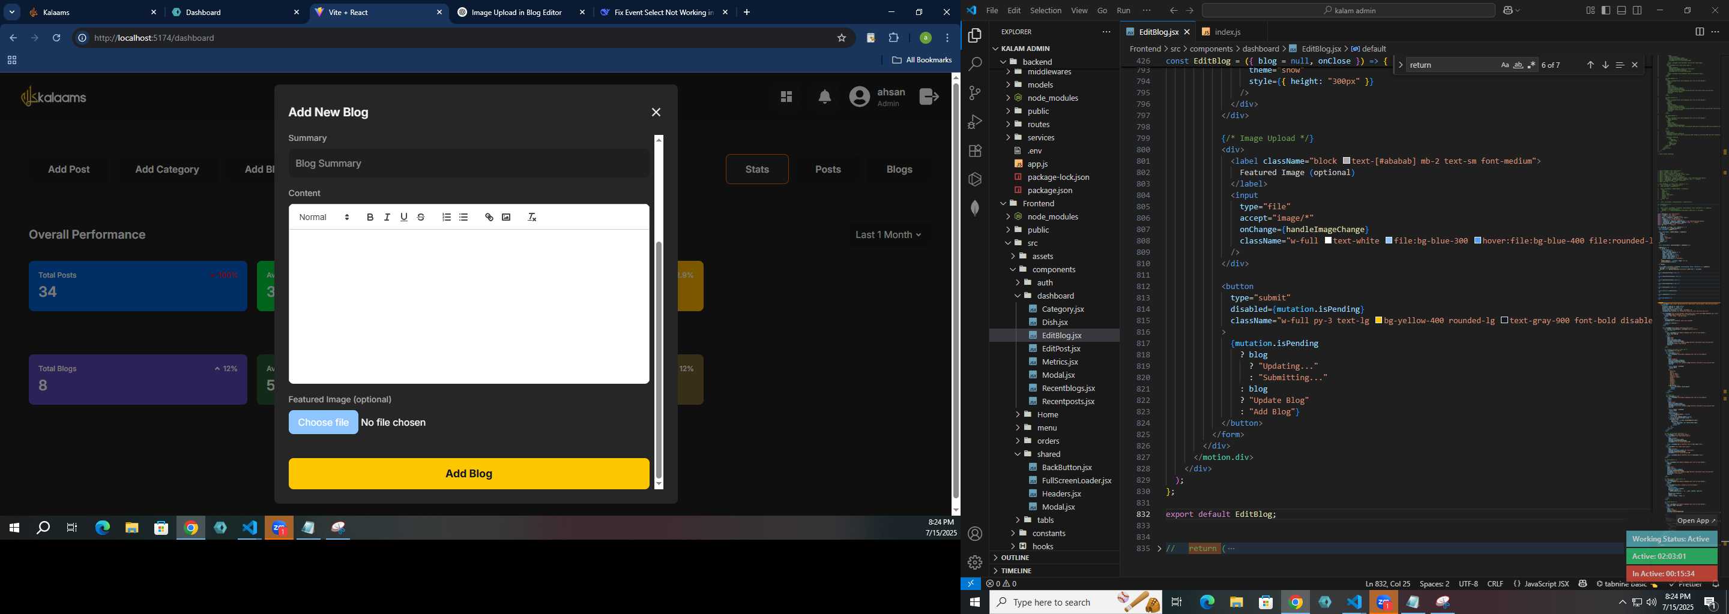Open the Normal heading style dropdown
1729x614 pixels.
(324, 217)
